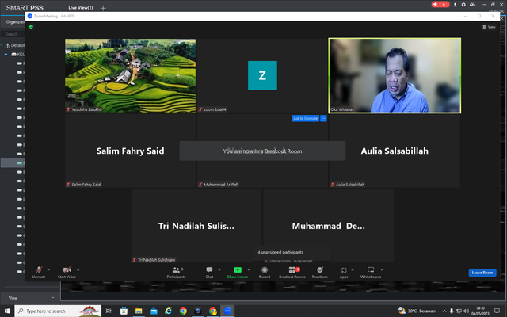Open the weather widget showing 30°C Berawan

point(417,311)
